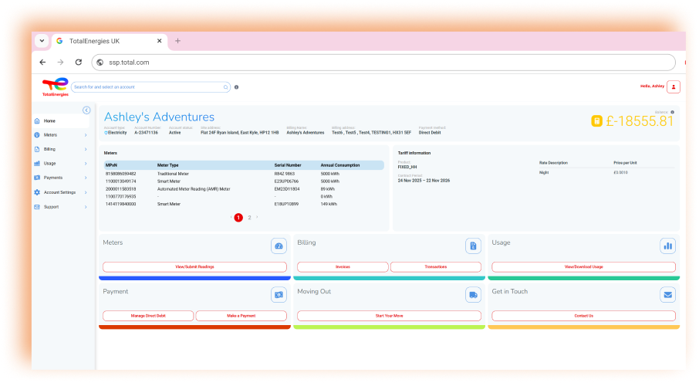Click the Account Settings gear icon
This screenshot has width=699, height=383.
pos(37,192)
